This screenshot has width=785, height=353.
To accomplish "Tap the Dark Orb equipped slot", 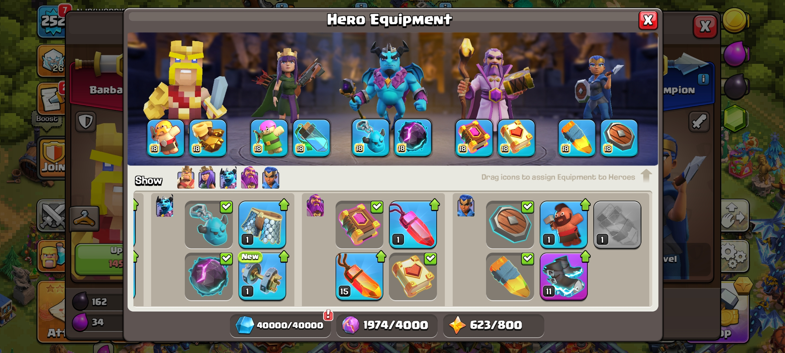I will tap(413, 138).
